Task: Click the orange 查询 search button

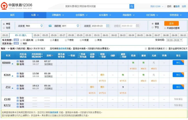Action: (172, 24)
